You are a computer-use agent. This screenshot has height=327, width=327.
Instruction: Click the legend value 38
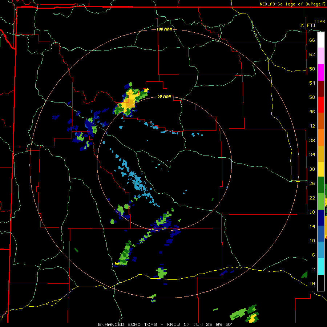click(312, 140)
